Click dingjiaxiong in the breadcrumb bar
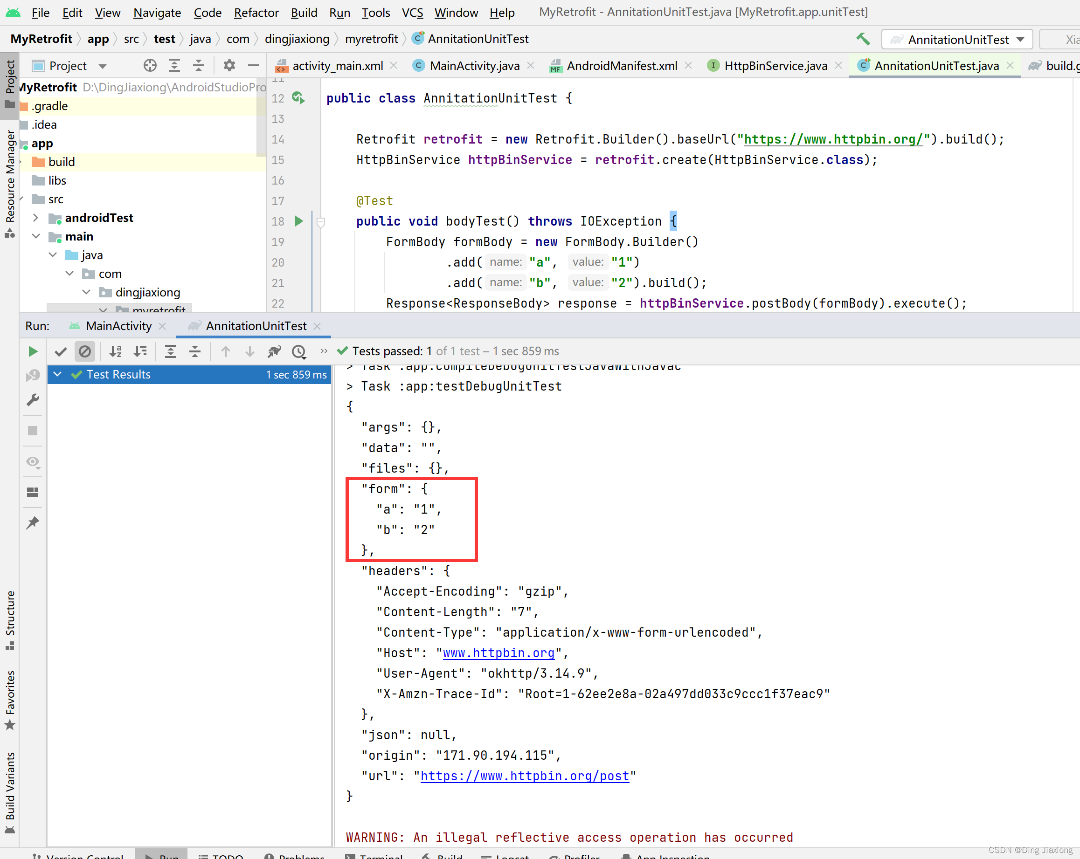Screen dimensions: 1080x859 [297, 39]
